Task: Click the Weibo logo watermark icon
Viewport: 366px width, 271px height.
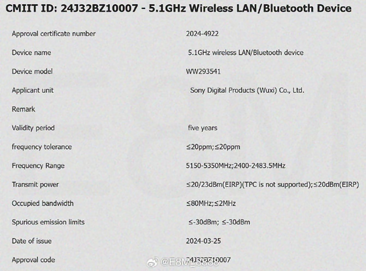Action: pyautogui.click(x=152, y=263)
